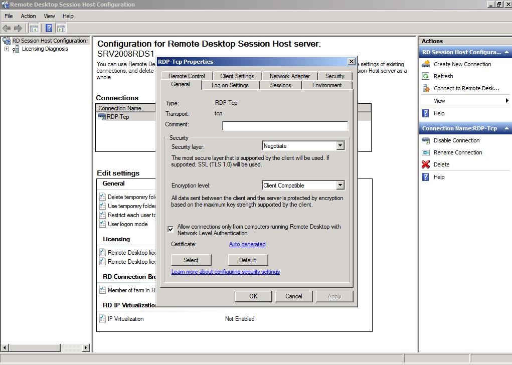Open the Help menu in the menu bar
512x365 pixels.
(x=68, y=16)
